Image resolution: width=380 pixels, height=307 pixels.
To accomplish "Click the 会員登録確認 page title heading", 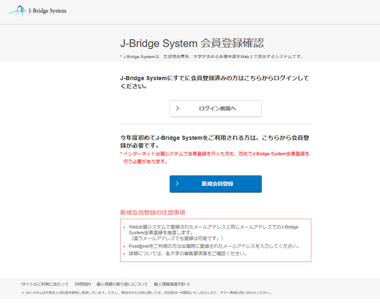I will pyautogui.click(x=192, y=43).
